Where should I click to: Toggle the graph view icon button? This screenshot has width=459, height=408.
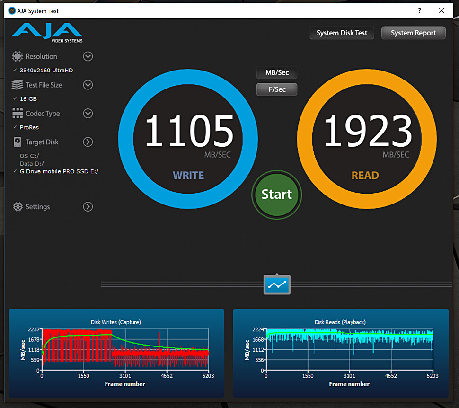277,284
